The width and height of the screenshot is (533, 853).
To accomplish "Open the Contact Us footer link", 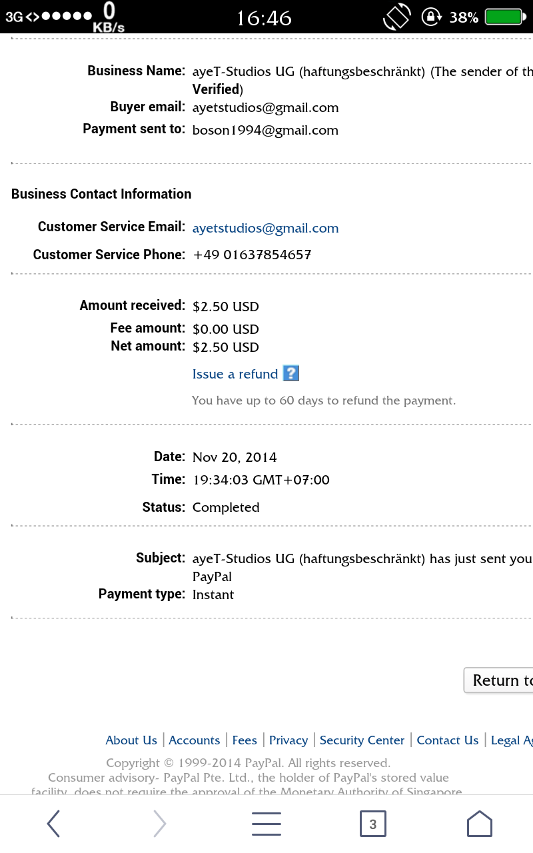I will 448,740.
